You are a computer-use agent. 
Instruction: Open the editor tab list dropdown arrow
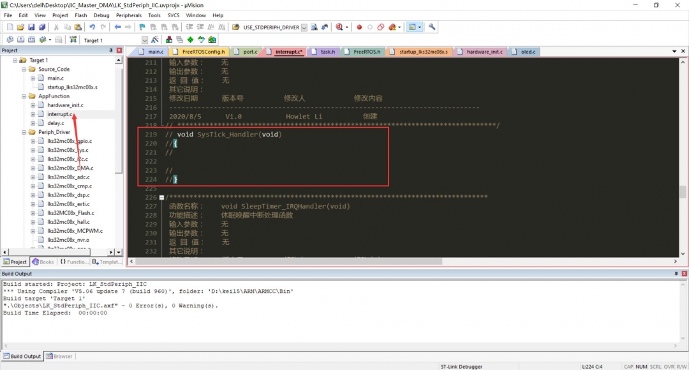(x=674, y=52)
